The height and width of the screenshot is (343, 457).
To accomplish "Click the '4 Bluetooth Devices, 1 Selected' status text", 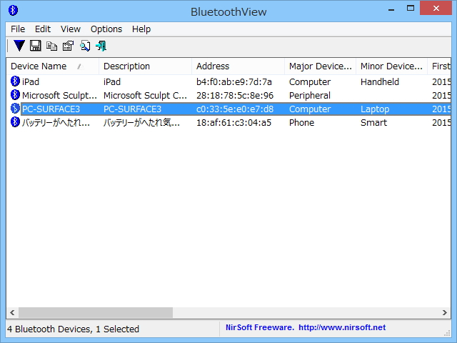I will pos(73,329).
